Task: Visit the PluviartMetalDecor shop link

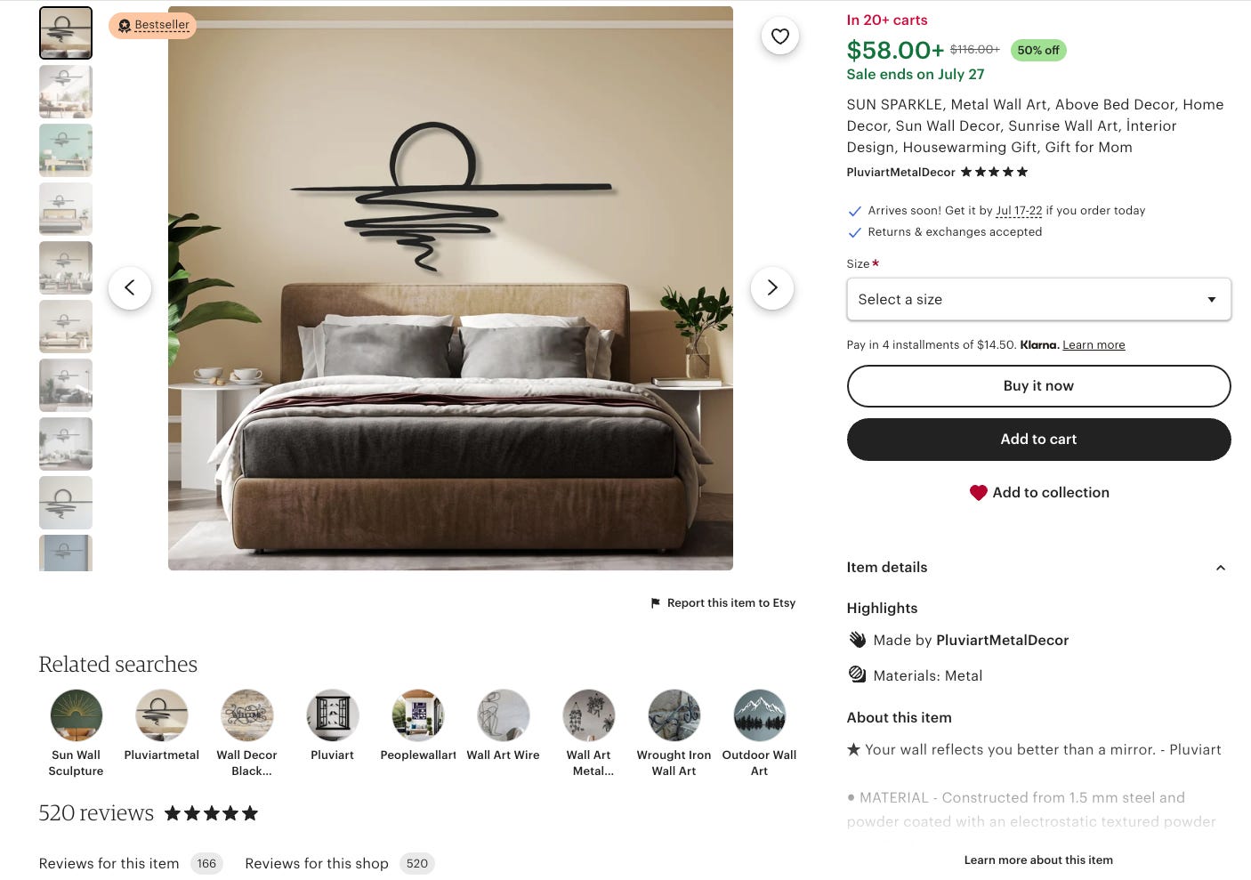Action: coord(900,172)
